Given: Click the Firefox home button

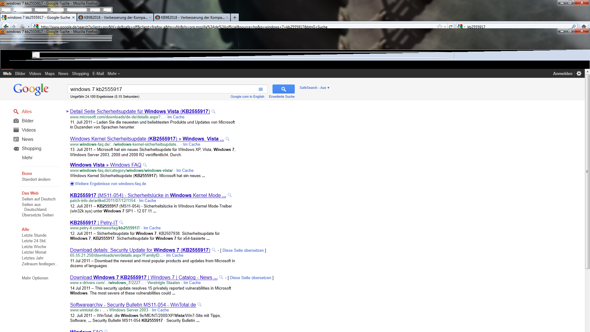Looking at the screenshot, I should click(x=584, y=26).
